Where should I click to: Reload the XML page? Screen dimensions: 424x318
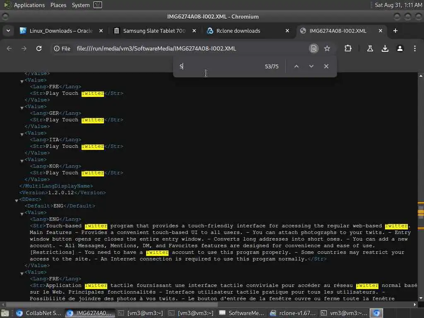[39, 48]
